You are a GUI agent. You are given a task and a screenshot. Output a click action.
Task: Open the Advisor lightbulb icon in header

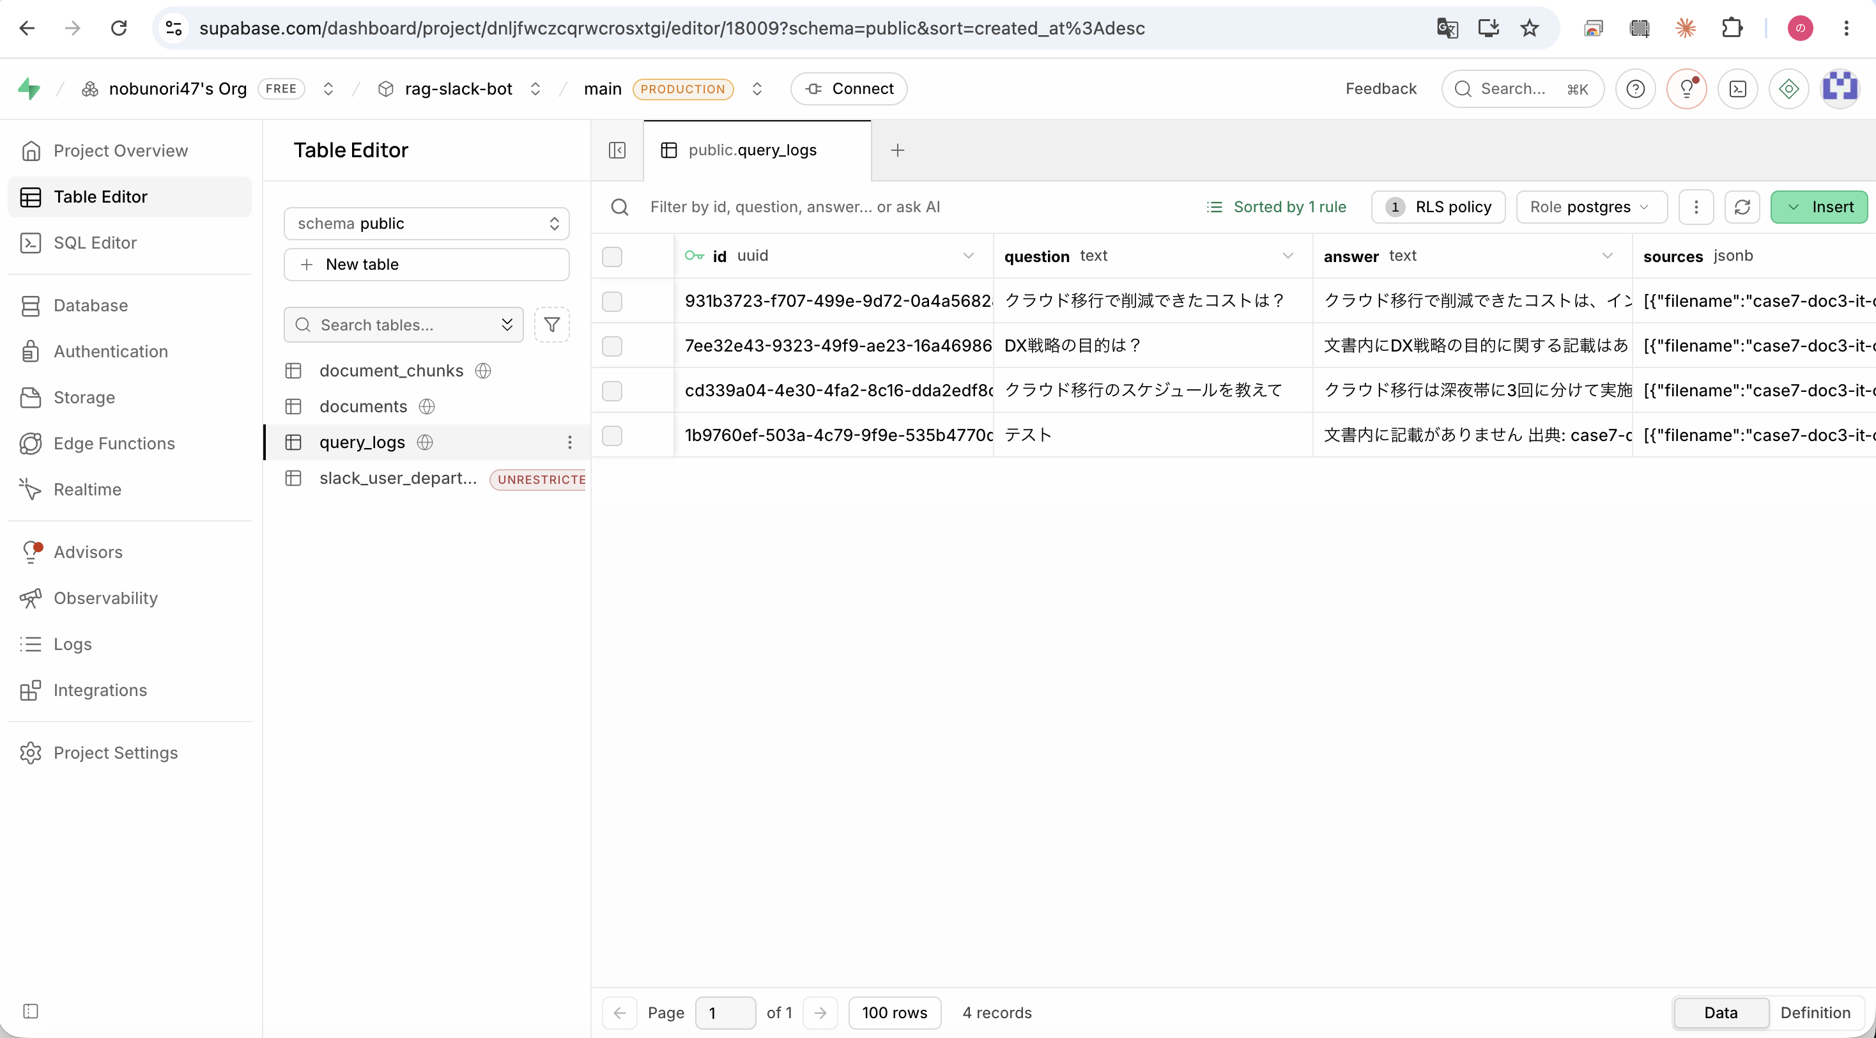[1687, 89]
